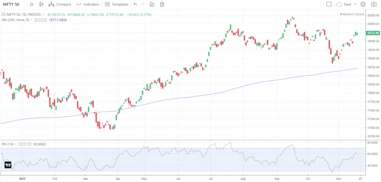Viewport: 381px width, 182px height.
Task: Redo the last chart action
Action: (x=143, y=4)
